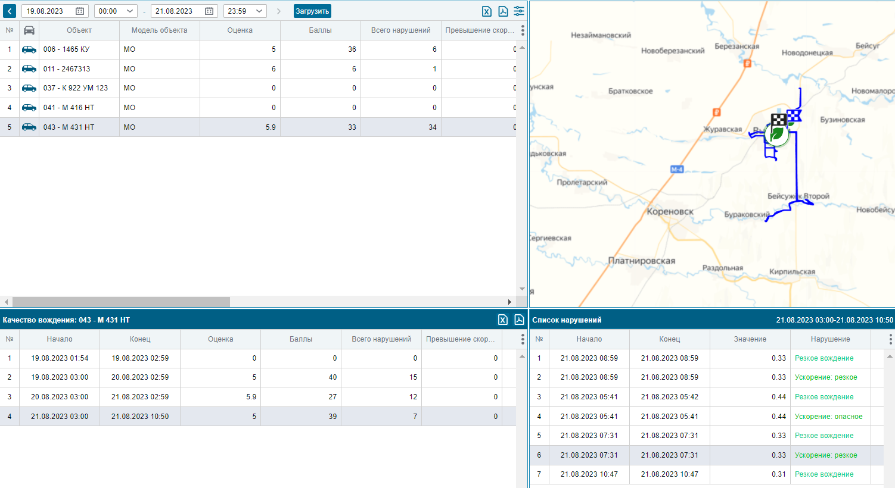Export top objects table to Excel
Image resolution: width=895 pixels, height=488 pixels.
click(x=487, y=11)
